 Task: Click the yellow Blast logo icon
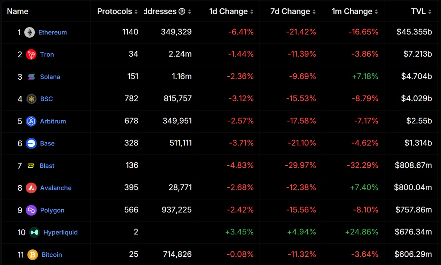(x=31, y=166)
